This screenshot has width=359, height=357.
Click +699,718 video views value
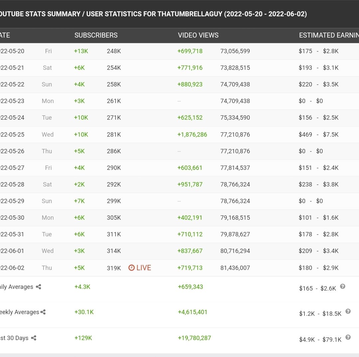tap(190, 51)
